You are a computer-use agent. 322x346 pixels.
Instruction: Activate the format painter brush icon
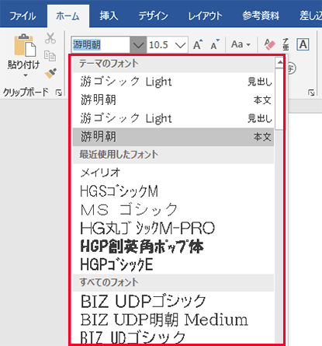[50, 73]
